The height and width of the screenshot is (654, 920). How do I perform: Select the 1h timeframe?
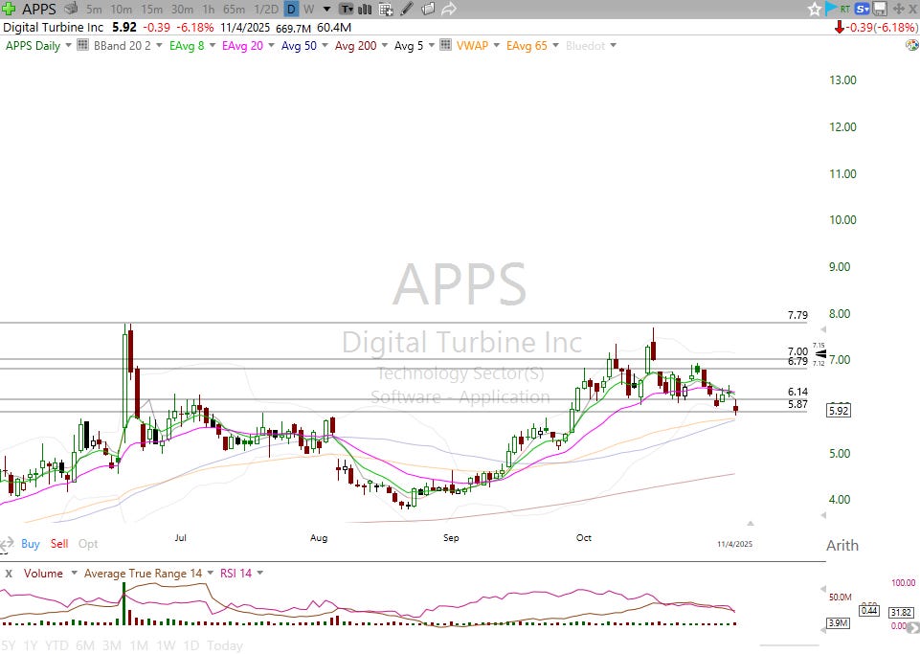(209, 10)
